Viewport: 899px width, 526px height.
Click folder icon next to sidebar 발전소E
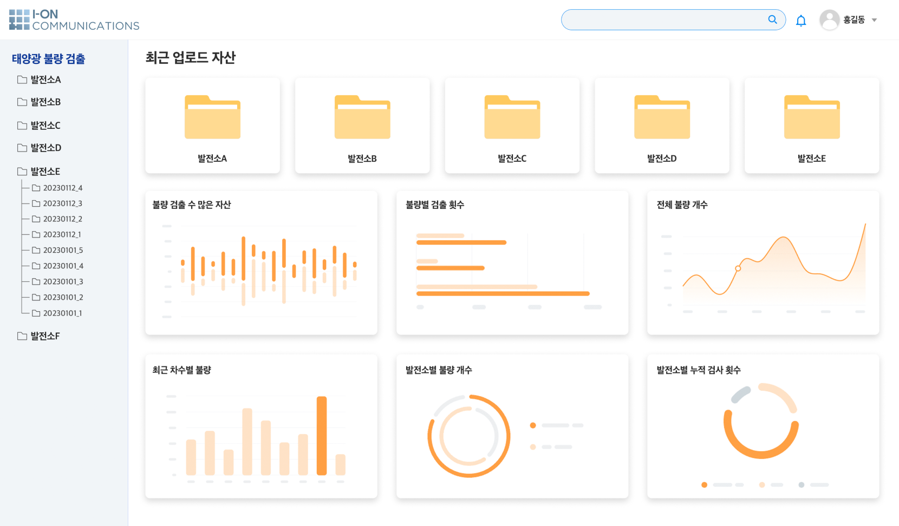[x=22, y=171]
